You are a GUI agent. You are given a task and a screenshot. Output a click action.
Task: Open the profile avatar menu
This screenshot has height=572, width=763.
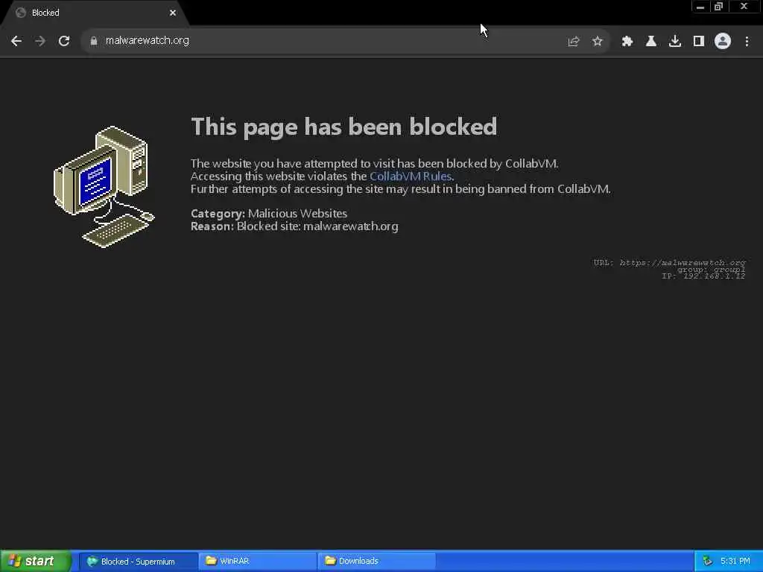(723, 41)
